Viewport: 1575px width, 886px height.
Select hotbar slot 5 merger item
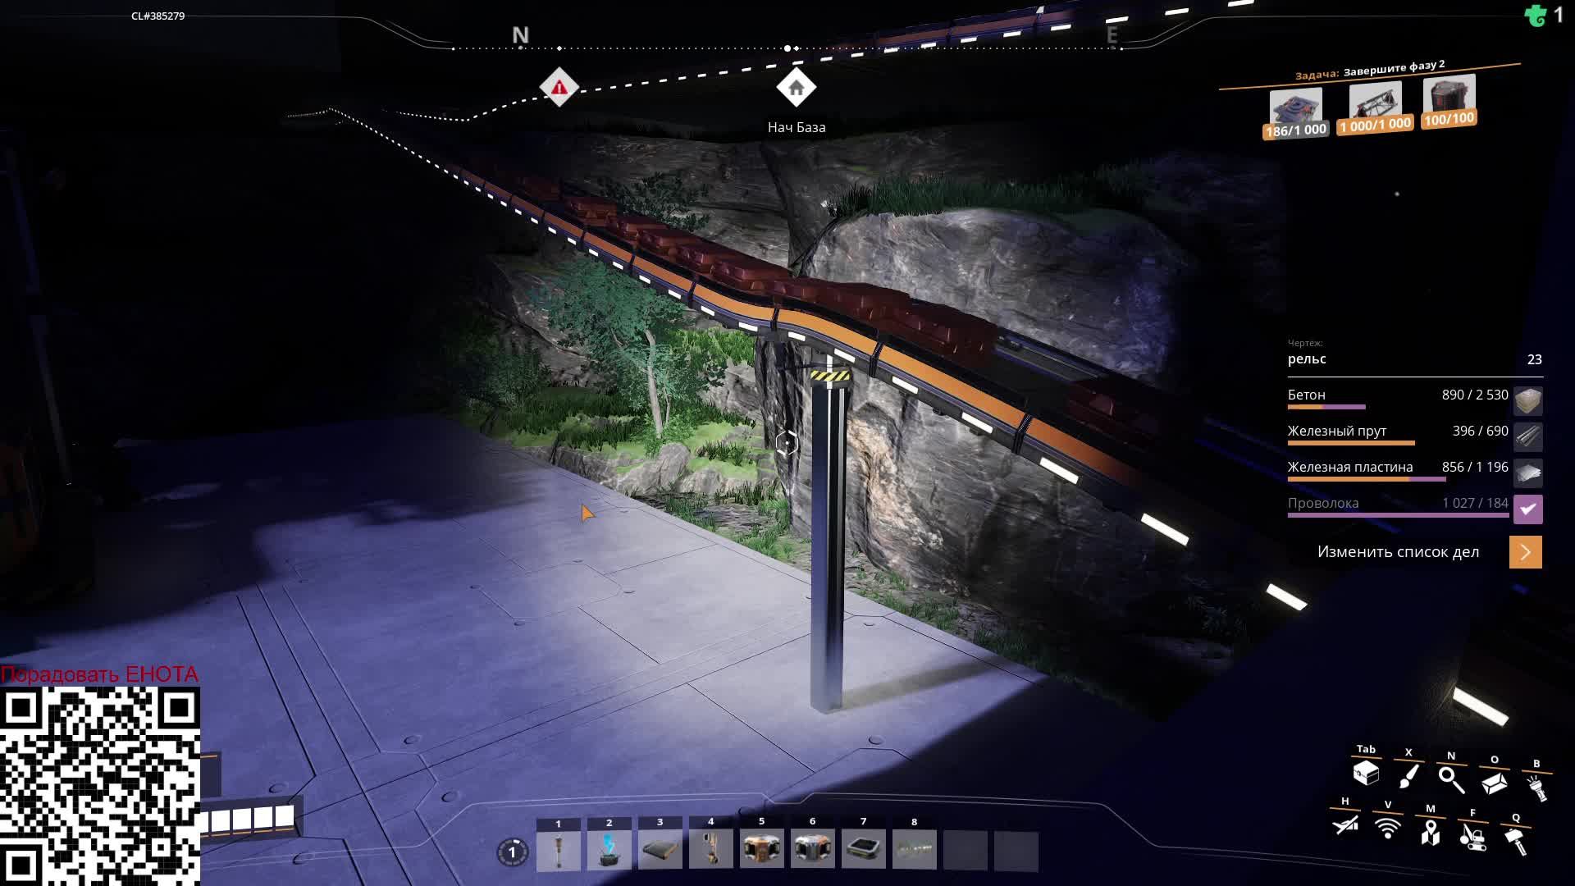pos(761,849)
